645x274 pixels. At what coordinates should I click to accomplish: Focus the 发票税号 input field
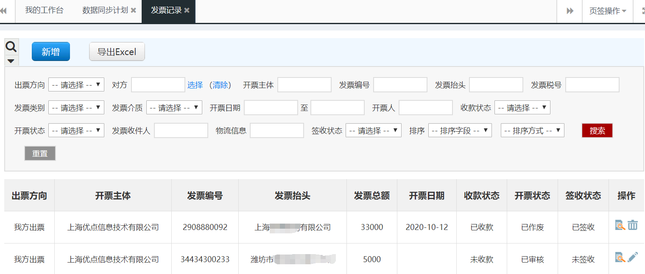(x=592, y=85)
